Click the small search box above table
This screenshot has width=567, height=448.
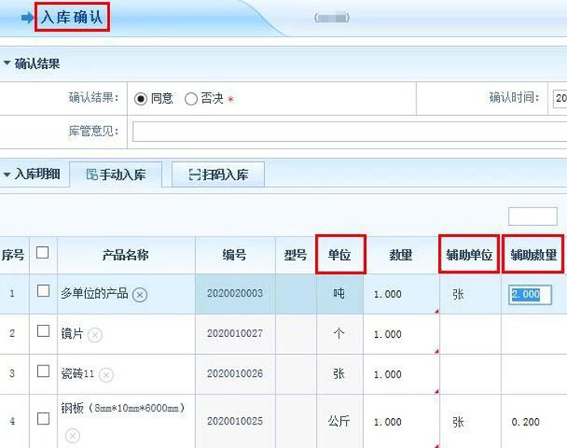(532, 216)
